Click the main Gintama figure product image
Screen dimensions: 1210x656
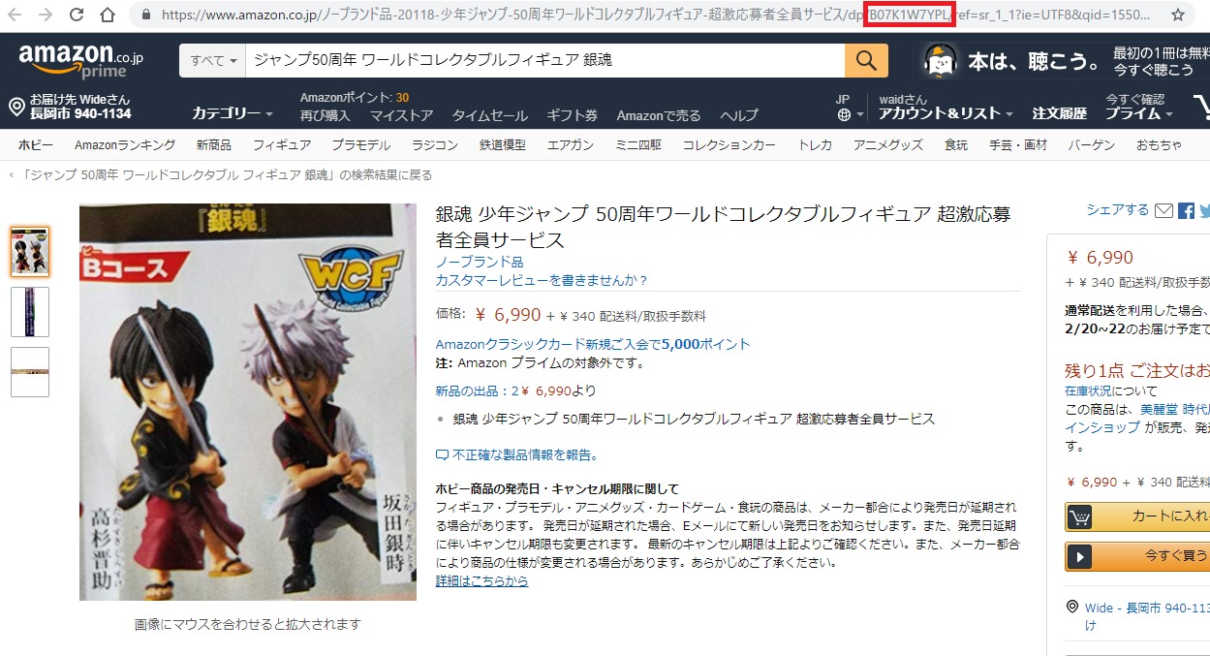248,402
